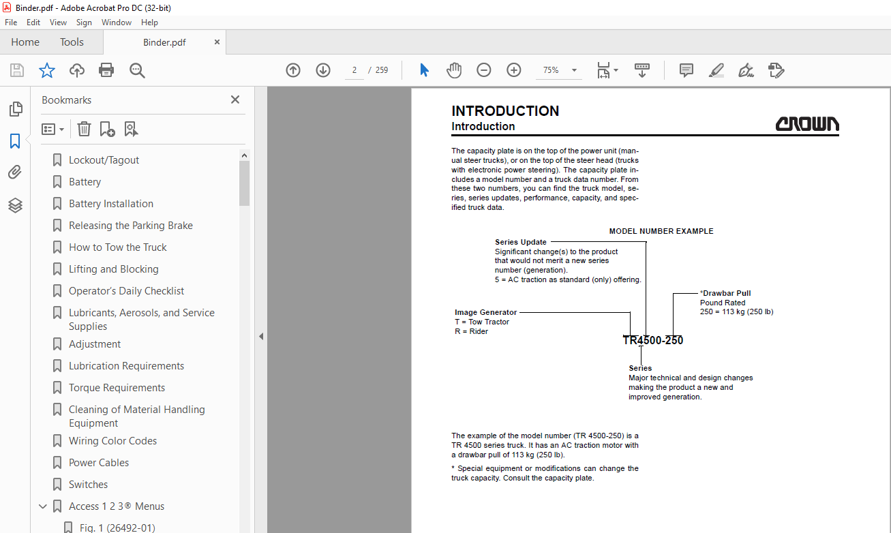Open Torque Requirements bookmark
Screen dimensions: 891x533
[117, 388]
